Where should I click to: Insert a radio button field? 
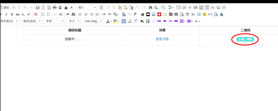point(190,7)
